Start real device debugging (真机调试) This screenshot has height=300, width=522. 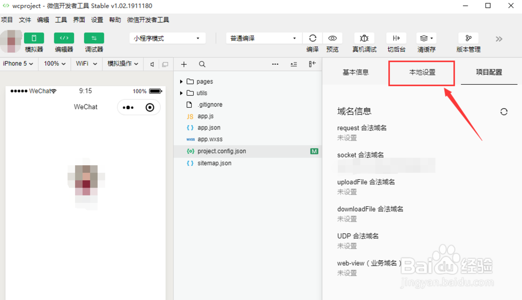tap(364, 38)
